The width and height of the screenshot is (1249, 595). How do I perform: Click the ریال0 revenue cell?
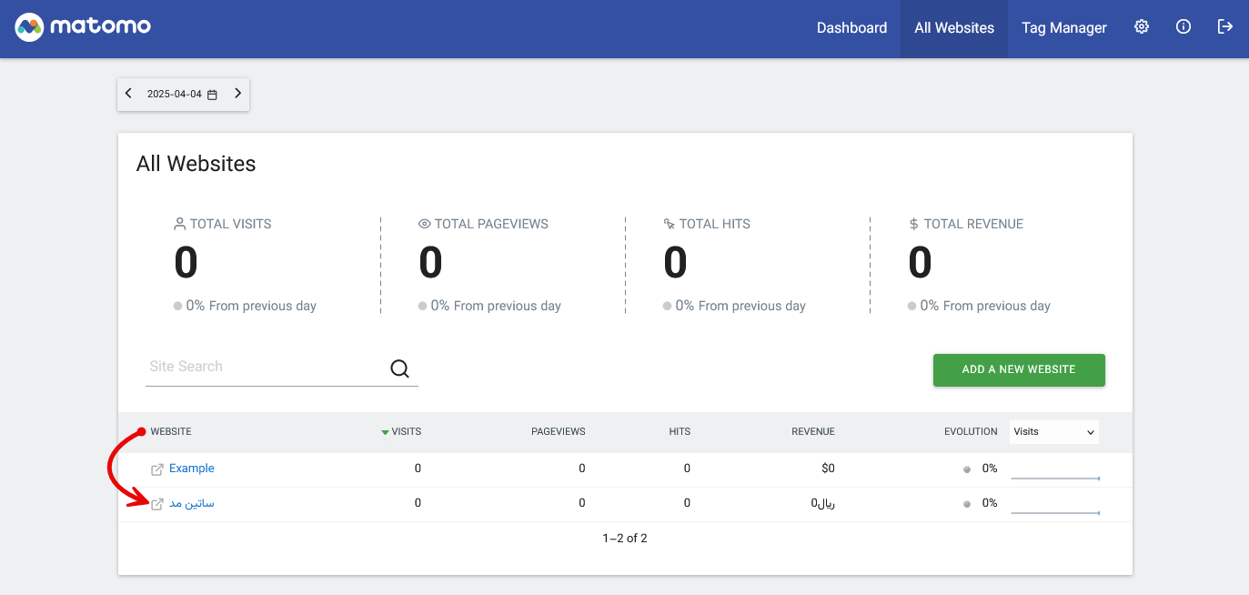point(823,503)
